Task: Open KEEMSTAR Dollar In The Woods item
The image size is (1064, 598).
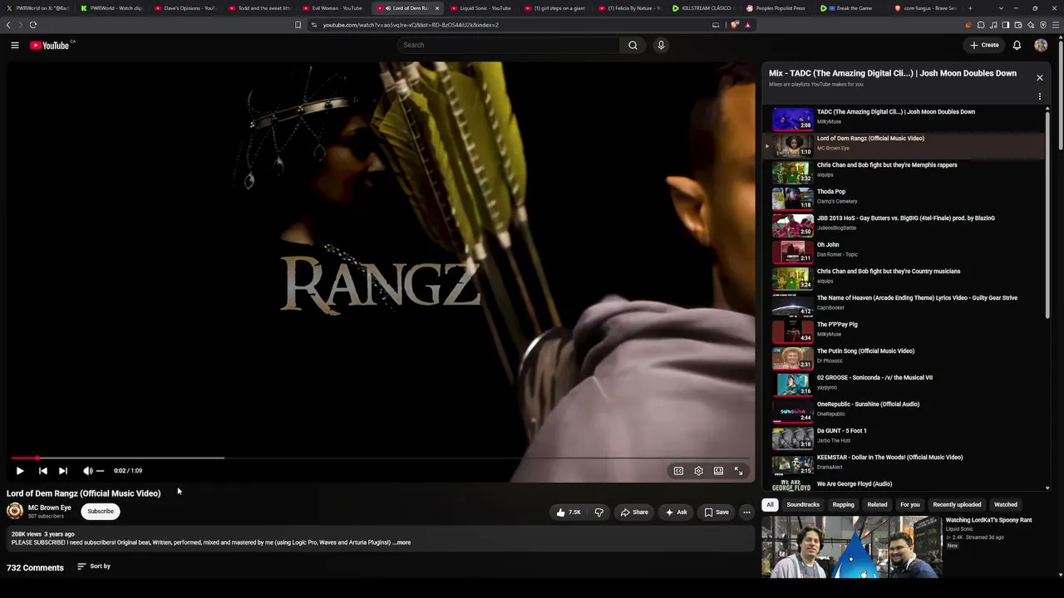Action: [904, 463]
